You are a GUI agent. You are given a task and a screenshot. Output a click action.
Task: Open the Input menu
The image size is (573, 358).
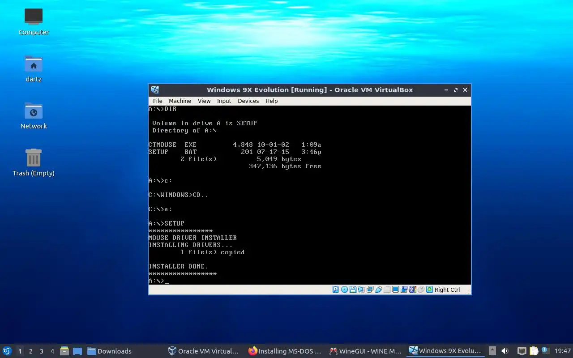click(x=224, y=101)
